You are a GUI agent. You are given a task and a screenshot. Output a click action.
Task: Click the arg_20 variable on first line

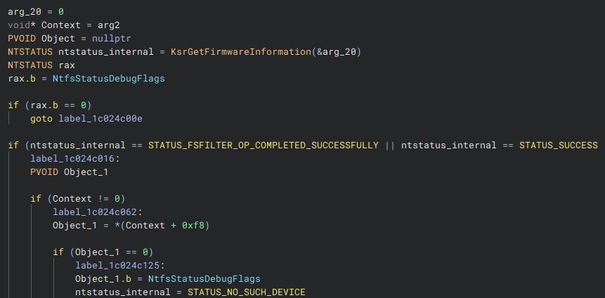point(25,11)
